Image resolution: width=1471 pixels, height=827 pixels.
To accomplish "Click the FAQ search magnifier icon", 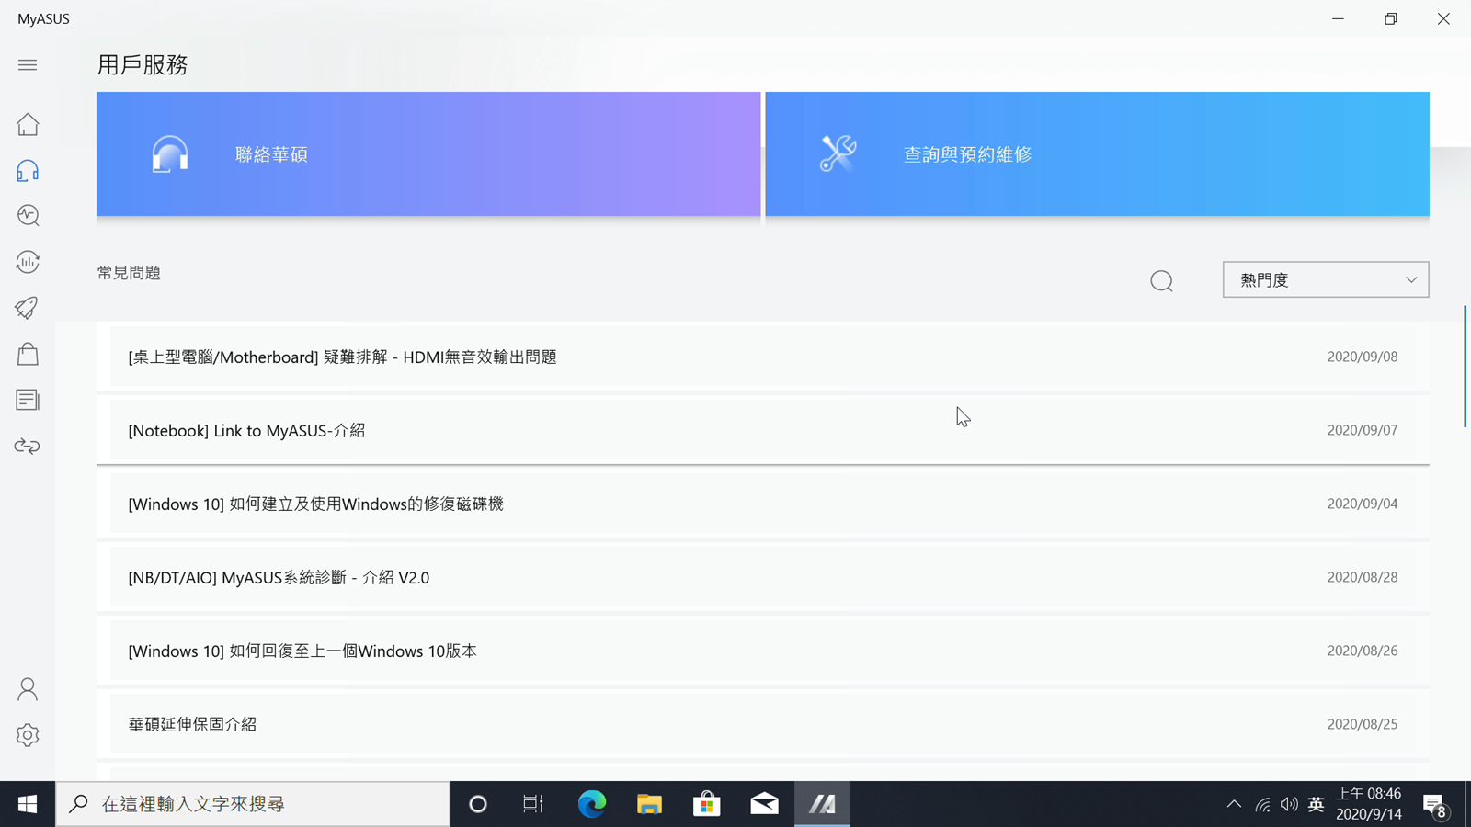I will (1161, 281).
